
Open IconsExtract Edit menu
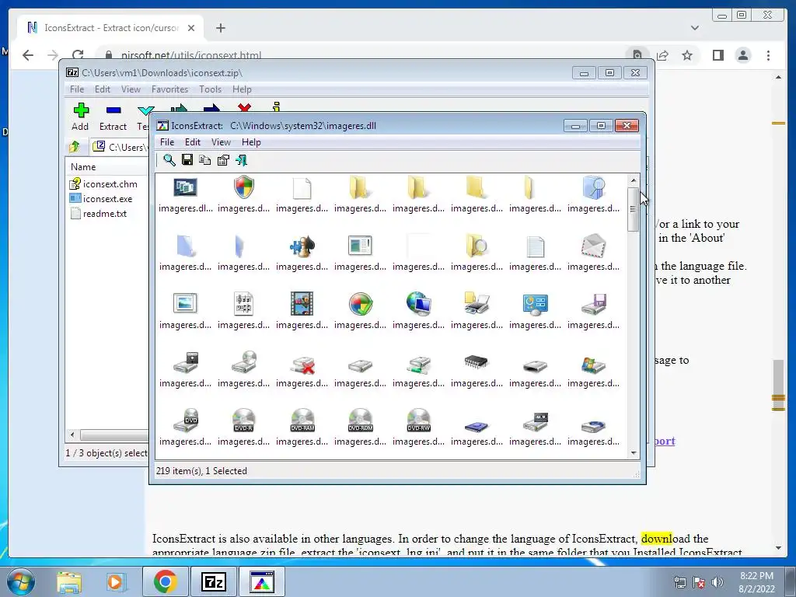click(193, 142)
